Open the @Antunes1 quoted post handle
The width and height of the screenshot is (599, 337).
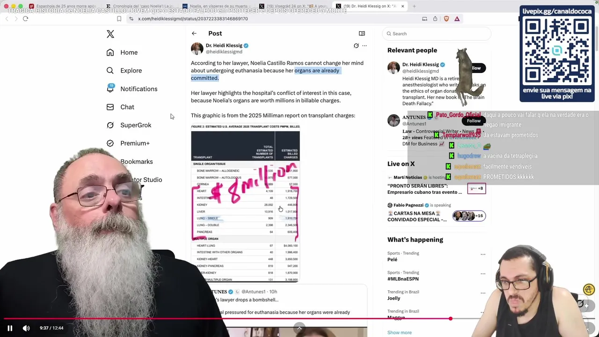[x=253, y=292]
